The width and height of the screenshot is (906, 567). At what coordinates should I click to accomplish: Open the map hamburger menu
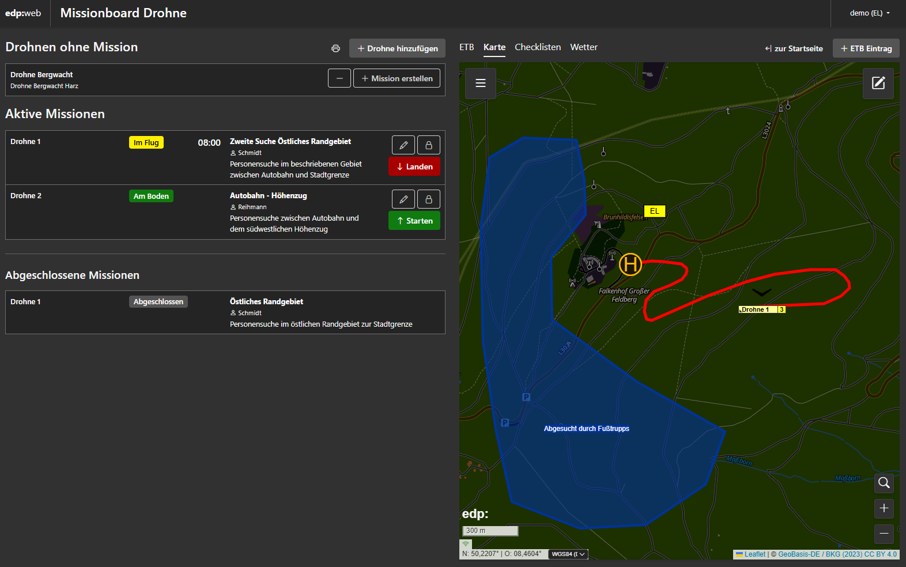tap(480, 83)
